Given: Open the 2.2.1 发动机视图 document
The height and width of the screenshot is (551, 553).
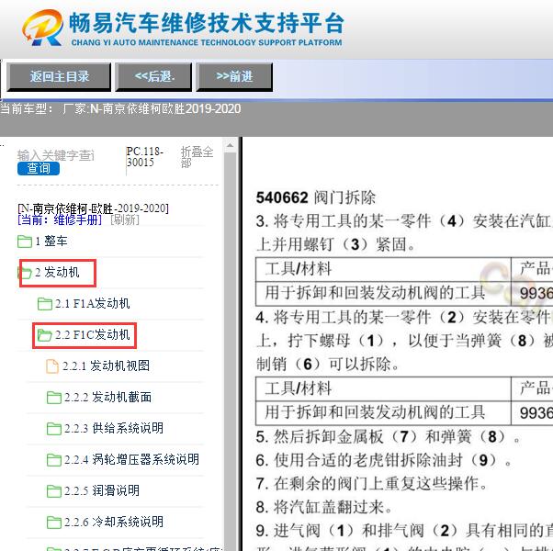Looking at the screenshot, I should point(106,365).
